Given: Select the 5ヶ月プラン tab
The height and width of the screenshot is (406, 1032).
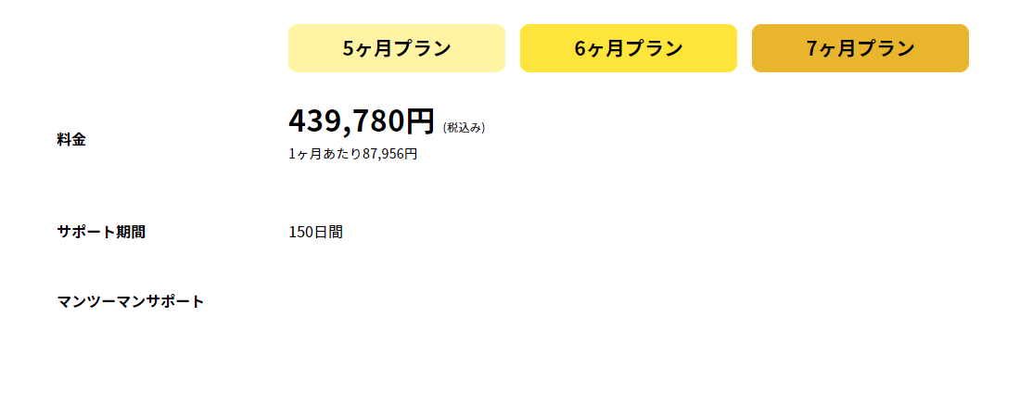Looking at the screenshot, I should [396, 48].
